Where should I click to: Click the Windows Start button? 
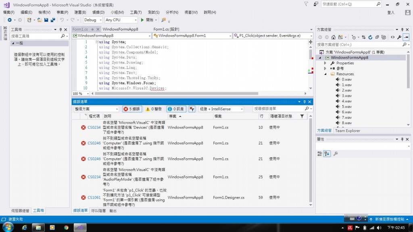(x=8, y=227)
